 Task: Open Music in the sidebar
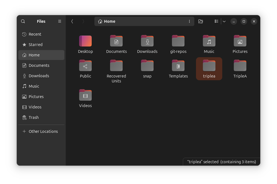tap(41, 86)
